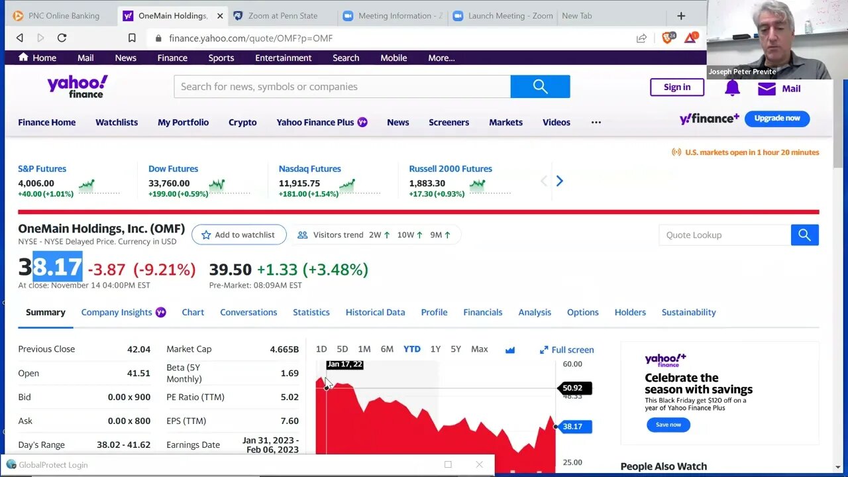Select 1M chart range
Screen dimensions: 848x477
[364, 349]
